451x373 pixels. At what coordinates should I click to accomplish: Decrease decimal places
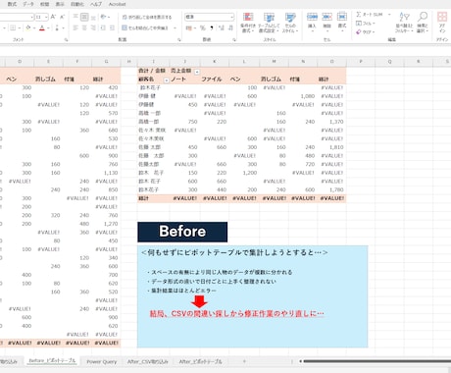click(x=230, y=28)
